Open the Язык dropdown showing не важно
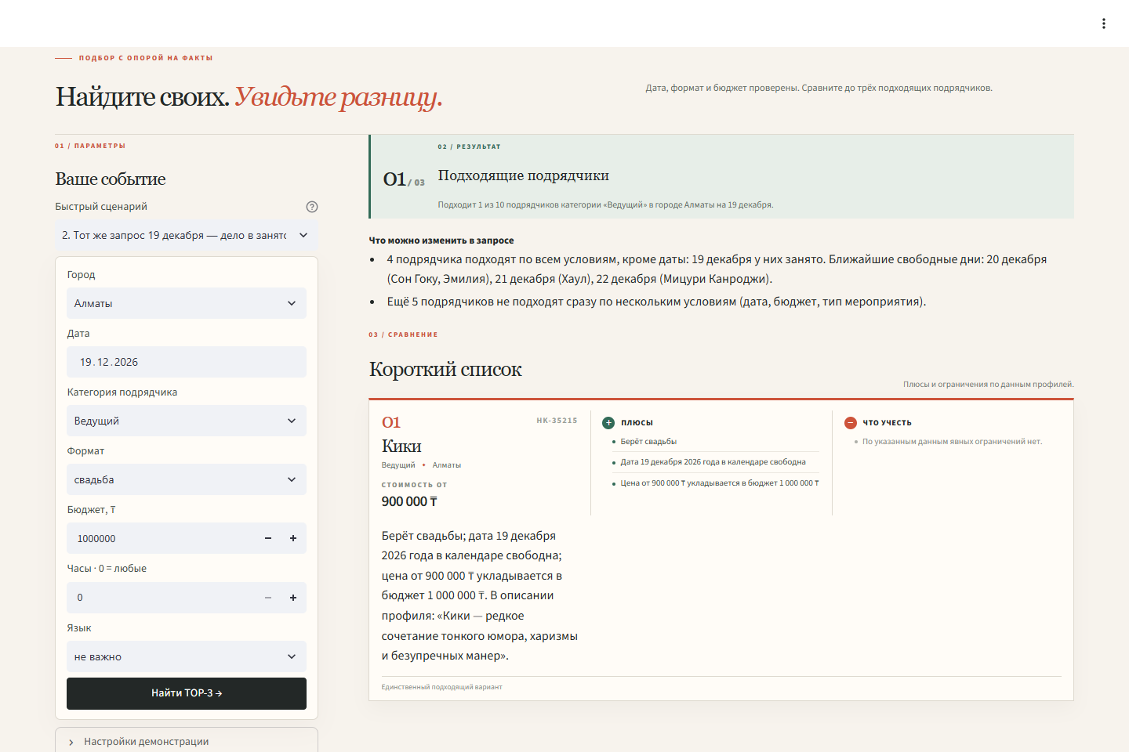Image resolution: width=1129 pixels, height=752 pixels. (187, 656)
